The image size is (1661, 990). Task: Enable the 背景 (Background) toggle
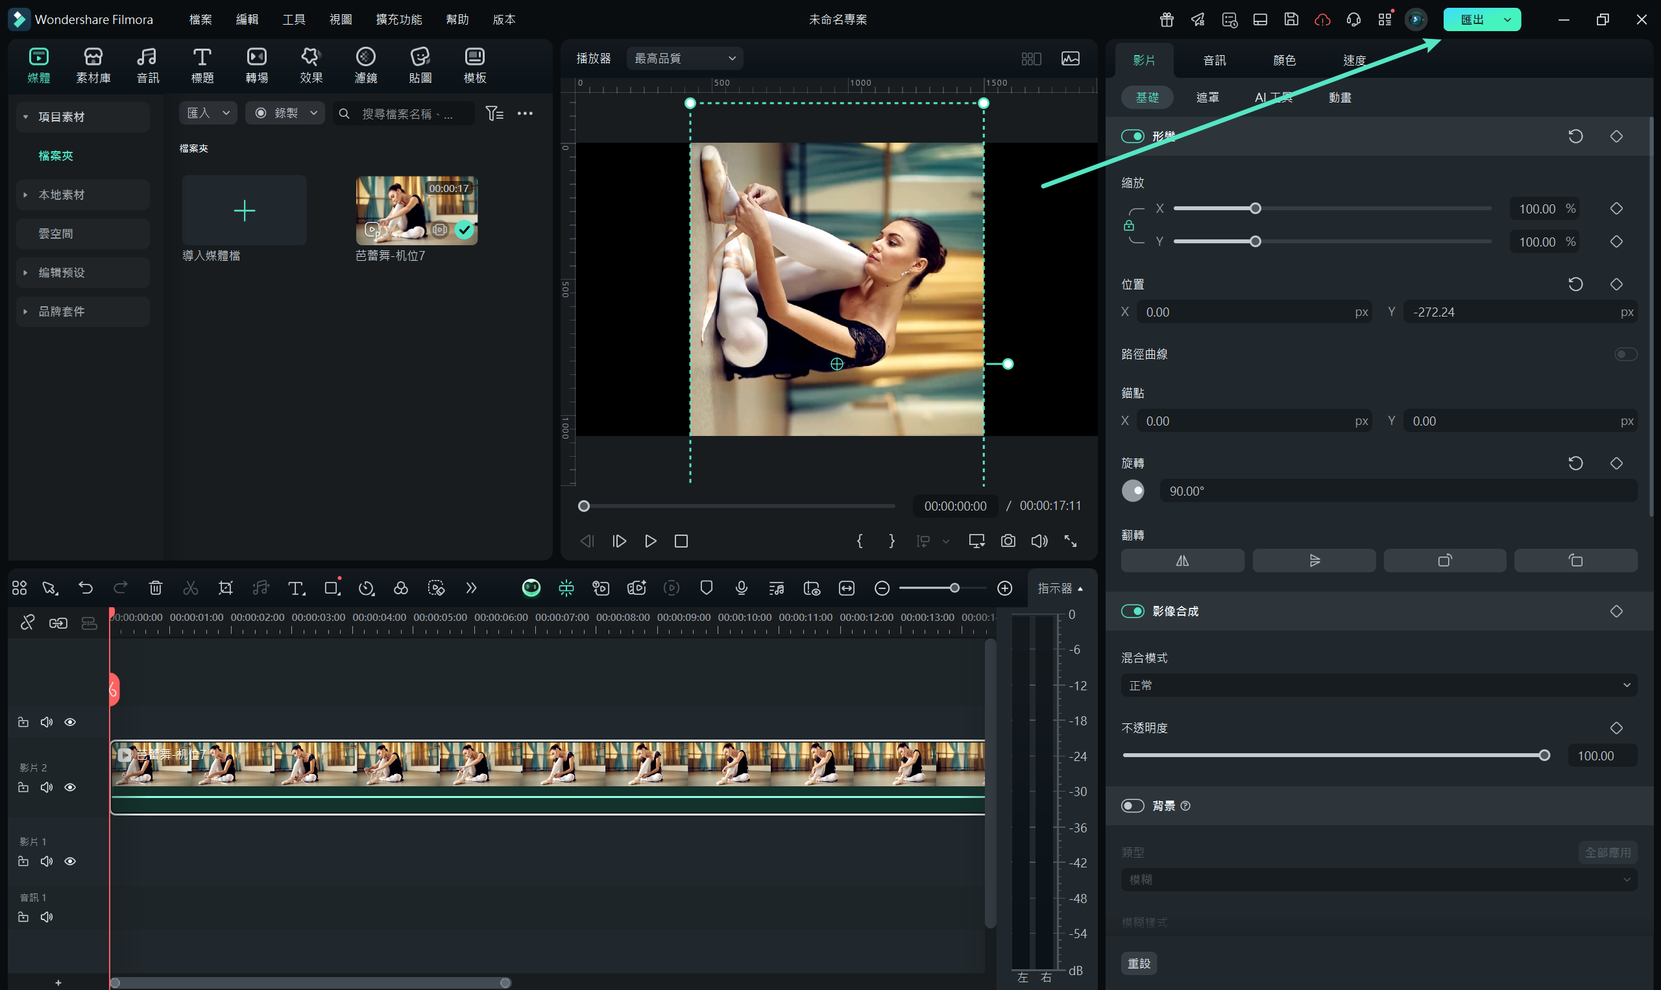[1132, 805]
